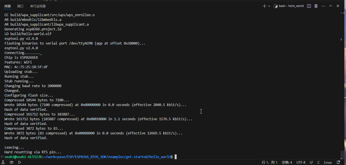Open the 端口 tab
This screenshot has height=165, width=346.
(x=20, y=6)
